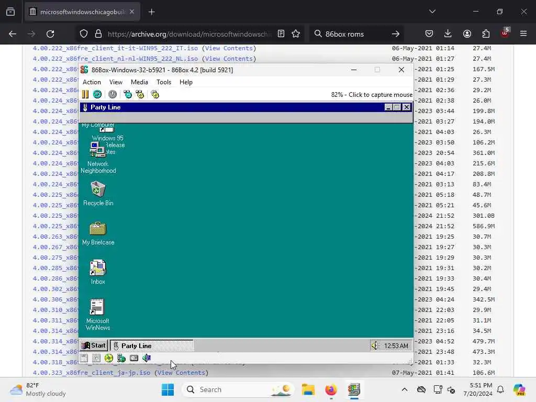Click the 86box roms search field

pos(355,34)
